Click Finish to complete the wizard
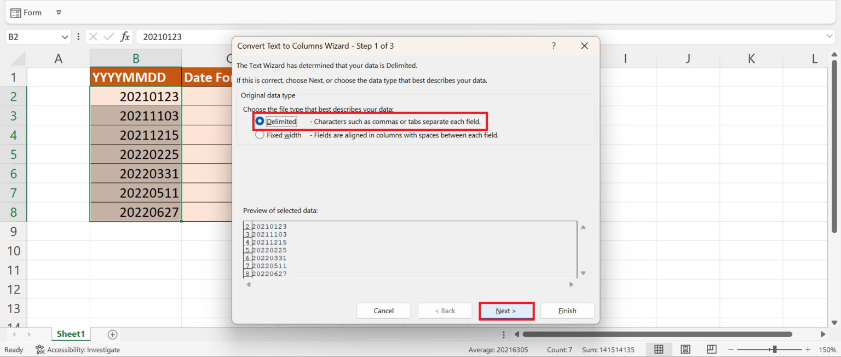 click(567, 311)
